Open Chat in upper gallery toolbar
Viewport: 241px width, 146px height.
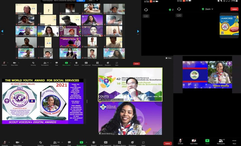tap(57, 64)
